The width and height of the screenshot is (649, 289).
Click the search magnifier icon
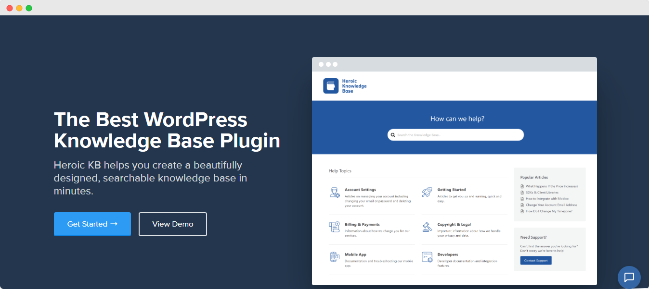coord(393,135)
